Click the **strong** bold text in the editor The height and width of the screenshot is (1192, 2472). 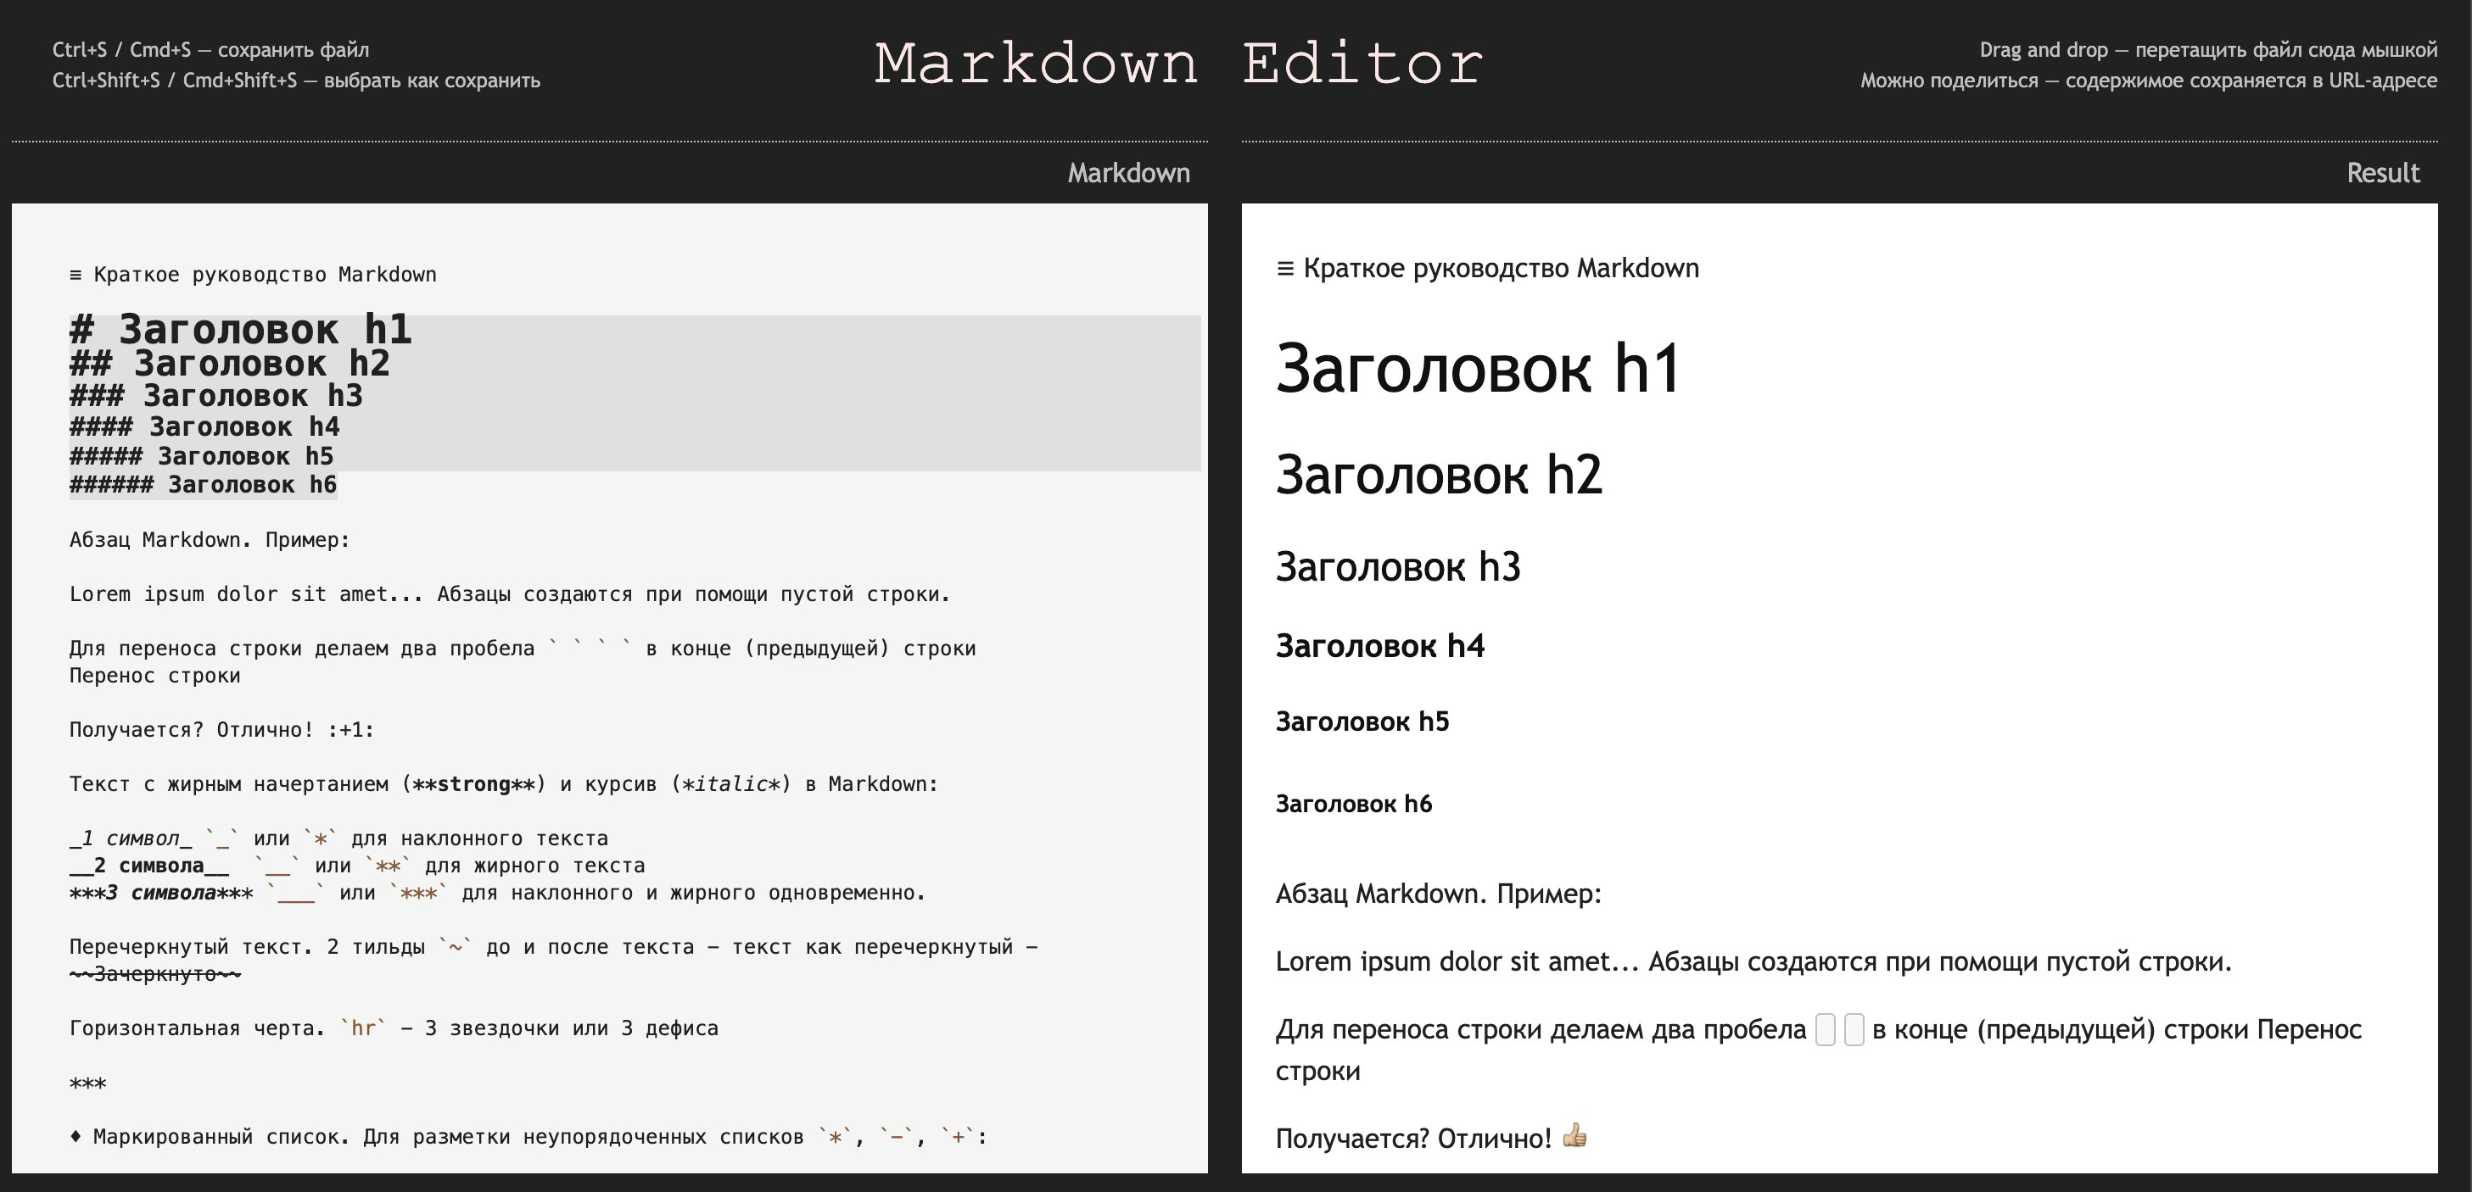click(473, 784)
